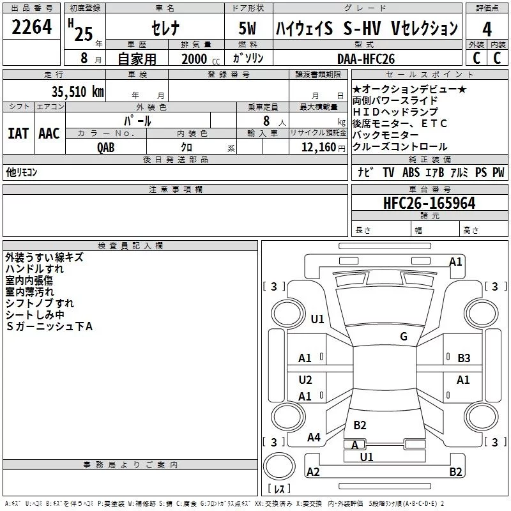The width and height of the screenshot is (511, 511).
Task: Select the model code DAA-HFC26
Action: 367,59
